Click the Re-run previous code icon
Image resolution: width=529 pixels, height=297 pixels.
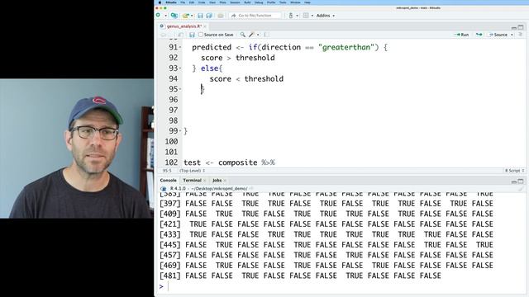tap(479, 35)
